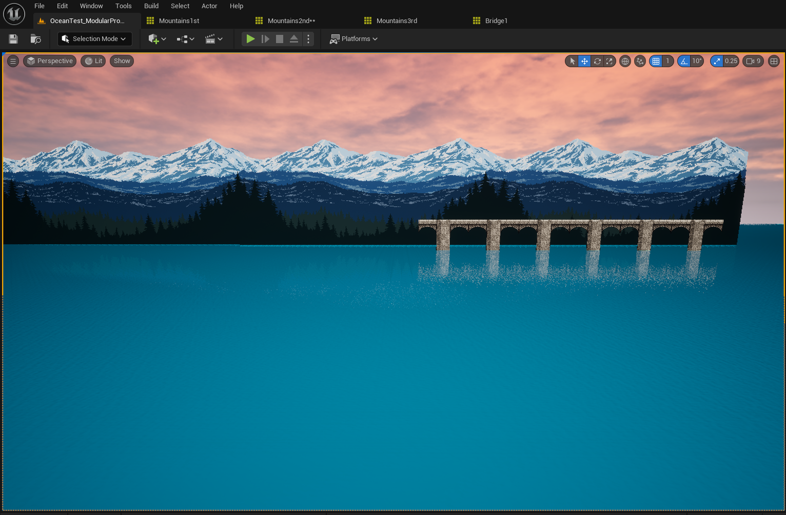Open the cinematics clapperboard dropdown

[213, 39]
